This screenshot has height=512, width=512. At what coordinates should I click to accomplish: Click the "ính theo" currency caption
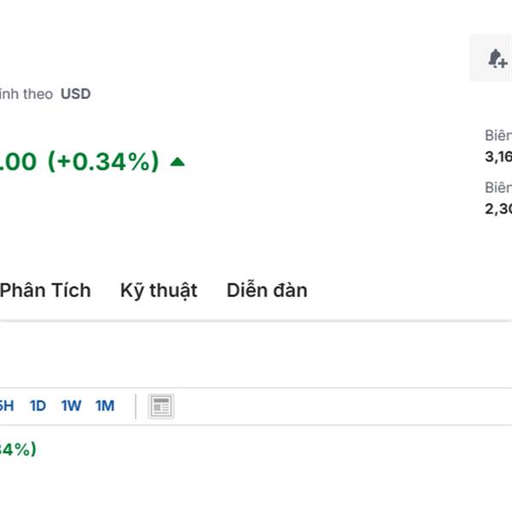(x=26, y=94)
